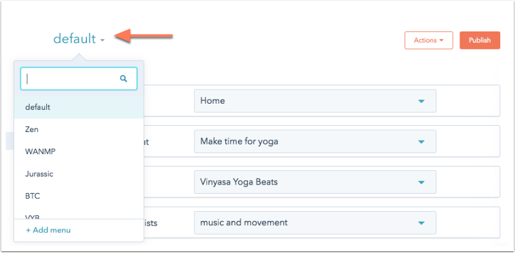Open the Home dropdown arrow
The image size is (515, 253).
[x=421, y=101]
